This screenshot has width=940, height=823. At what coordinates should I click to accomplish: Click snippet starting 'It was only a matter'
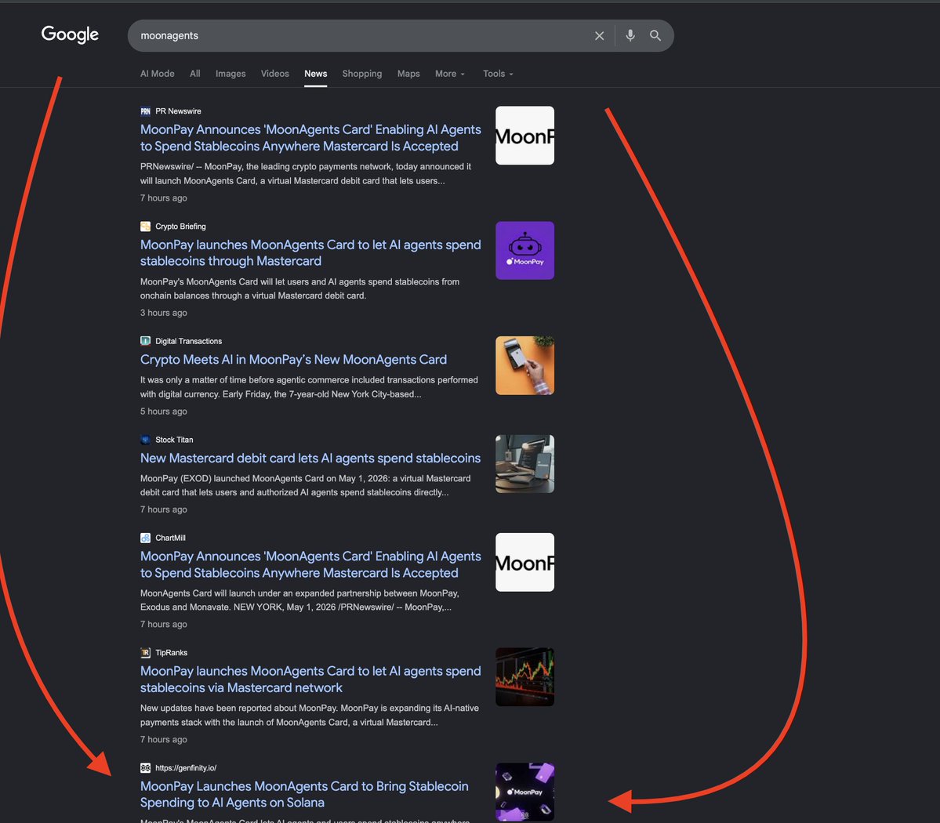click(x=309, y=387)
